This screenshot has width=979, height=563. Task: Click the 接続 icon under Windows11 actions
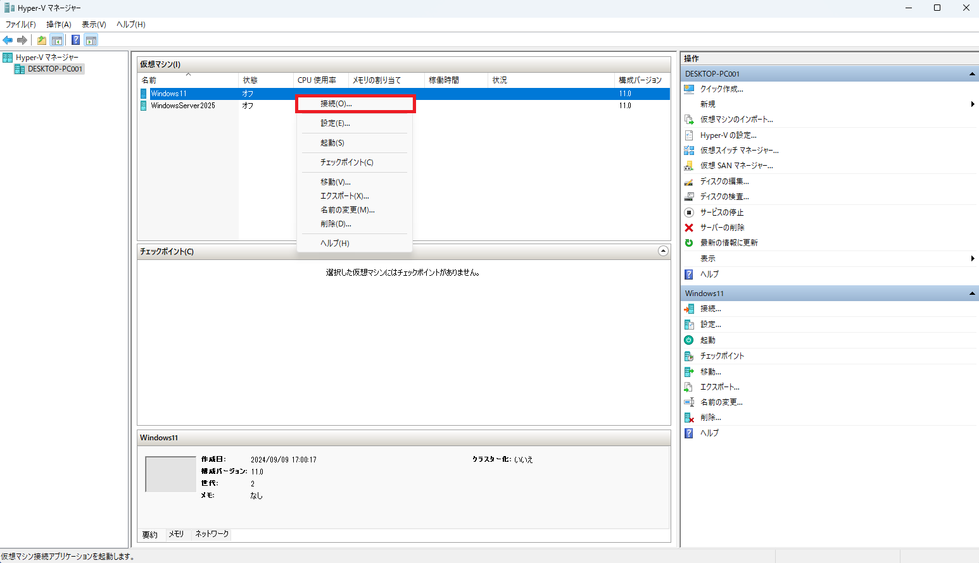point(689,309)
